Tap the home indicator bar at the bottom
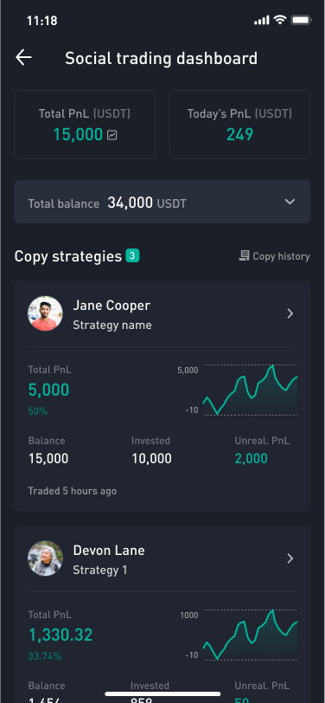Image resolution: width=325 pixels, height=703 pixels. click(x=162, y=694)
